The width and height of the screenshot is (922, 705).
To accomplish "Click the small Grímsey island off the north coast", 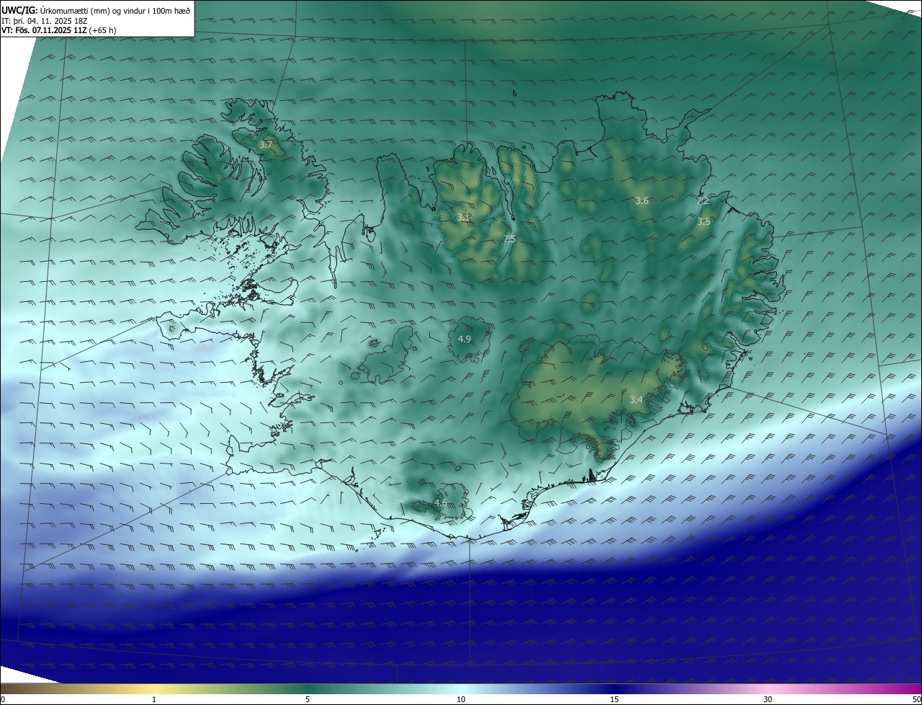I will [516, 92].
